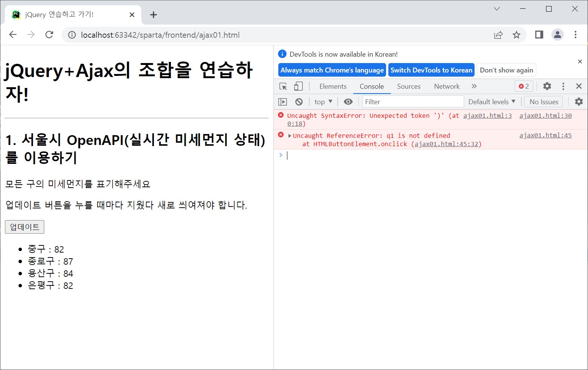Bookmark this tab with star icon
Screen dimensions: 588x370
click(517, 35)
